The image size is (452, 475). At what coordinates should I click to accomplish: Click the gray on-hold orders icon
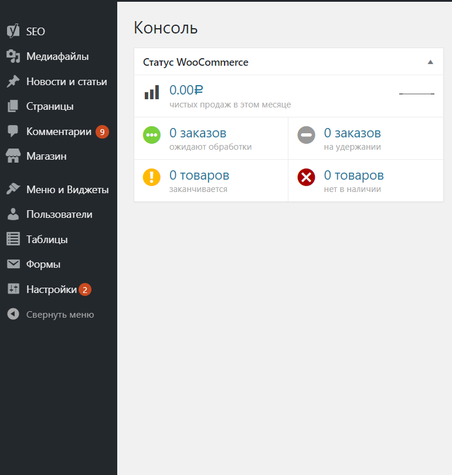pyautogui.click(x=306, y=135)
